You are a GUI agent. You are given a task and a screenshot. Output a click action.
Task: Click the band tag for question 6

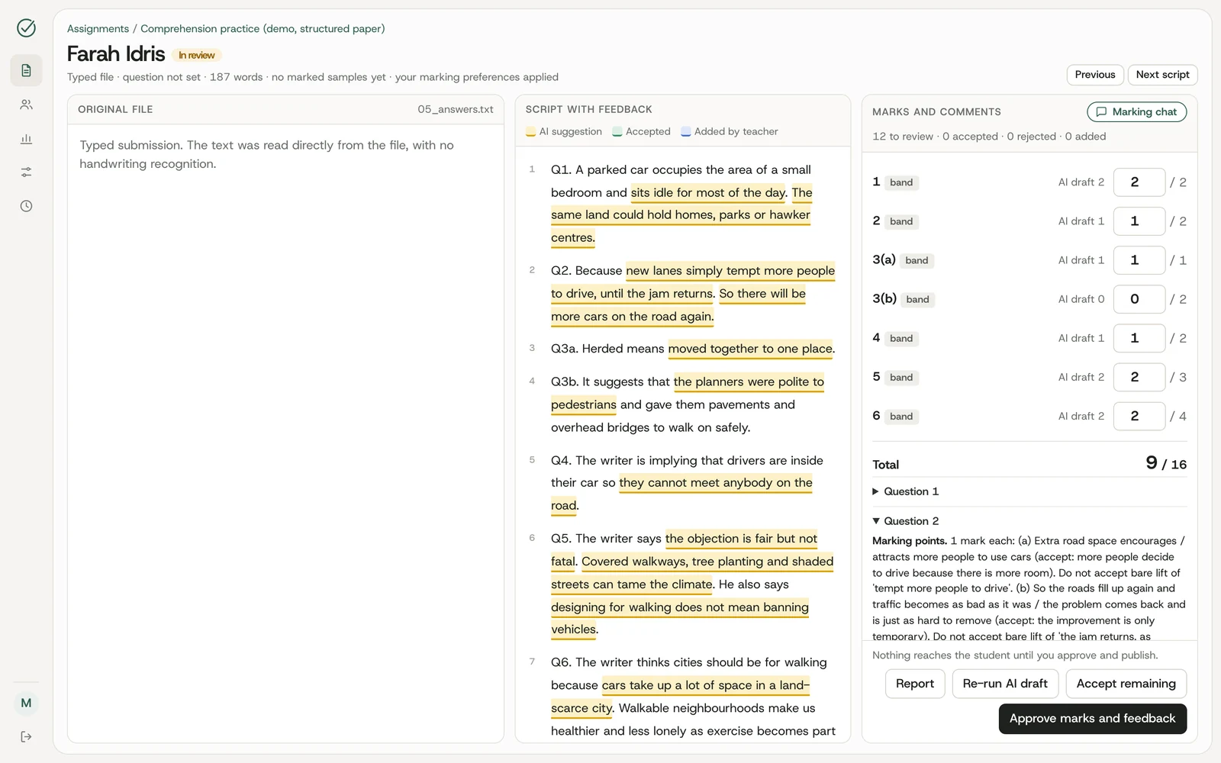(901, 416)
